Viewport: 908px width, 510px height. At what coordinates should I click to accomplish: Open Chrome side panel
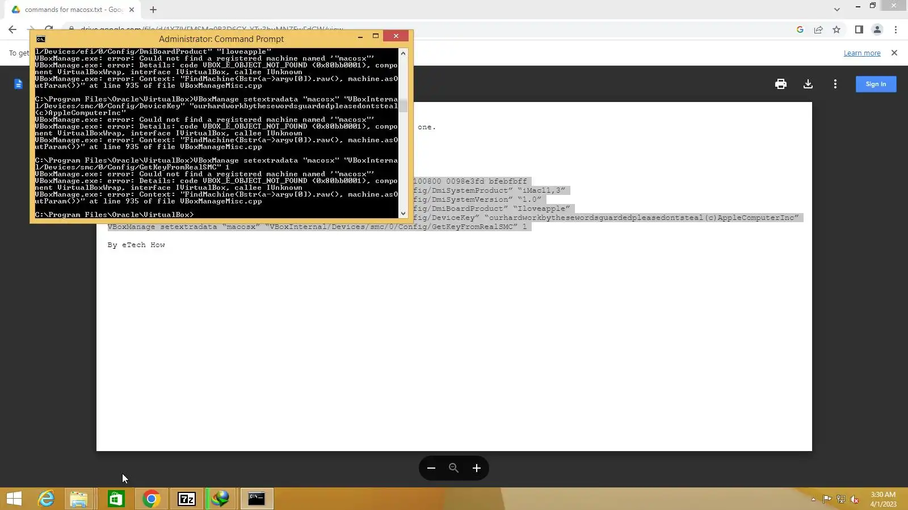pos(859,29)
